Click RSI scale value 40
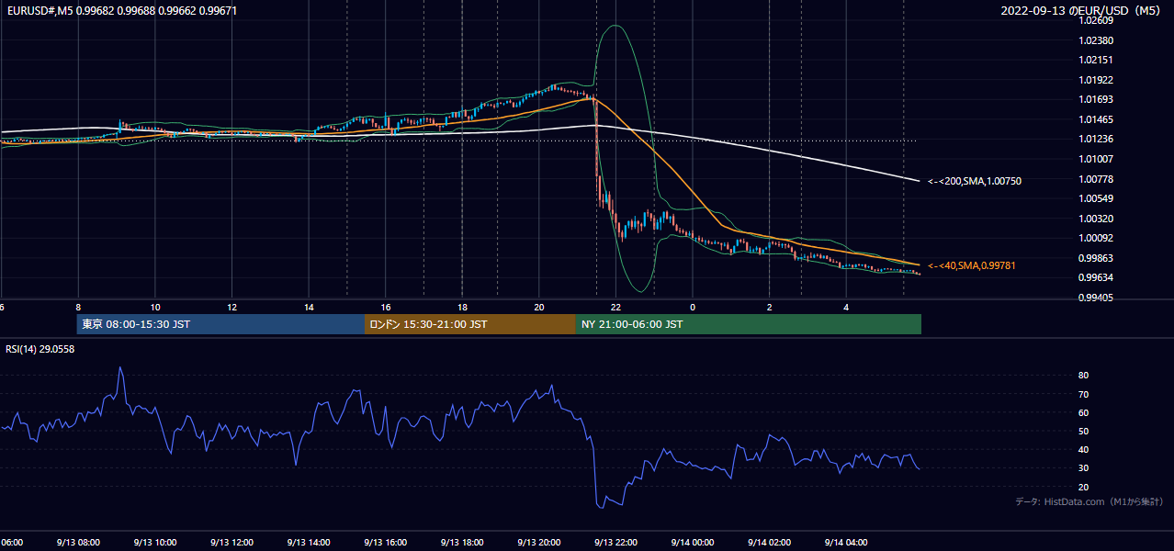This screenshot has width=1174, height=551. pos(1084,449)
